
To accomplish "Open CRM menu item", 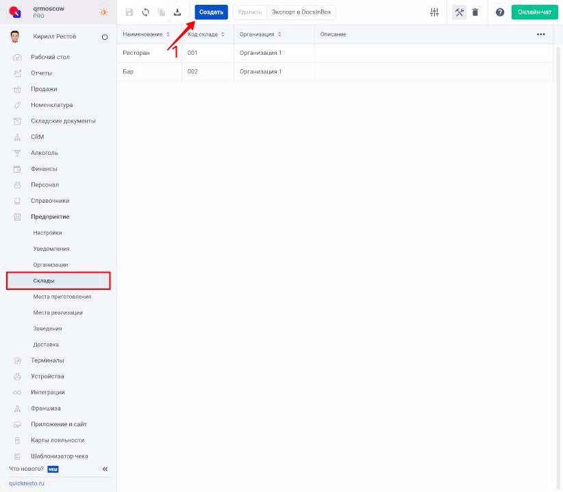I will coord(38,137).
